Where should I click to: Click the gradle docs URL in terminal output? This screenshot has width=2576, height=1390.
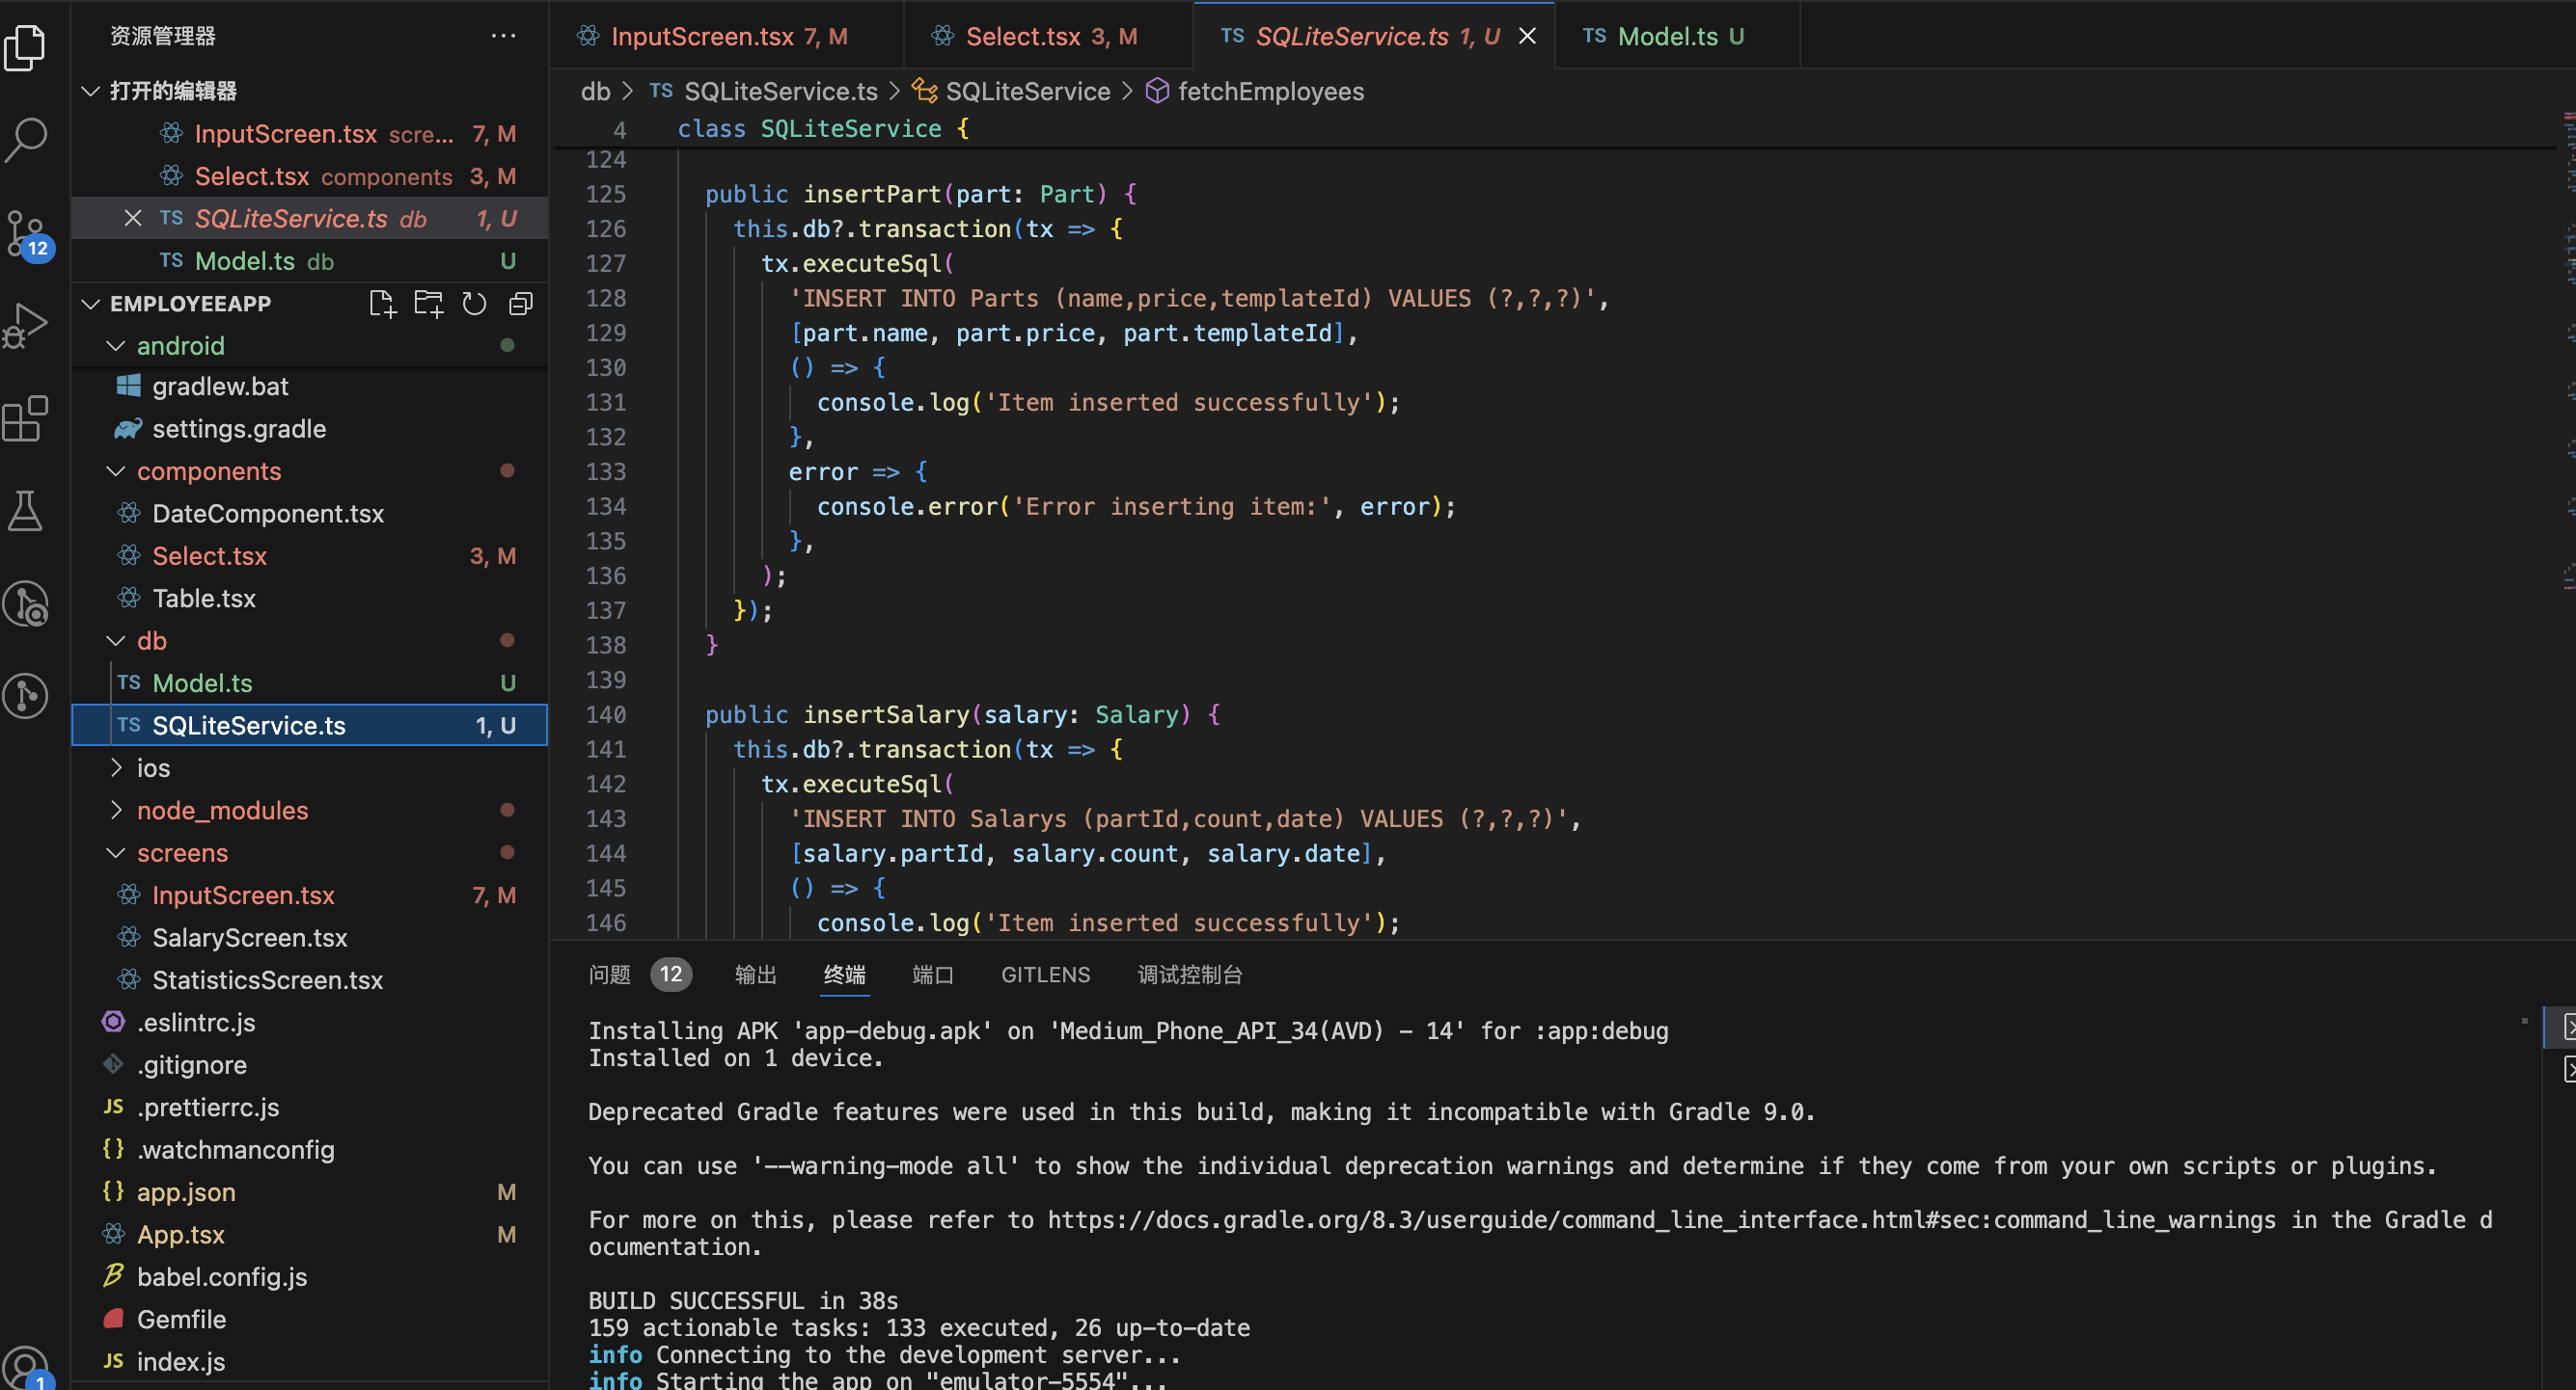pyautogui.click(x=1661, y=1220)
